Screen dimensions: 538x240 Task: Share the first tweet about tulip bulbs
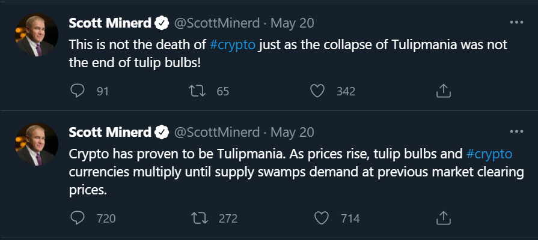[x=442, y=91]
